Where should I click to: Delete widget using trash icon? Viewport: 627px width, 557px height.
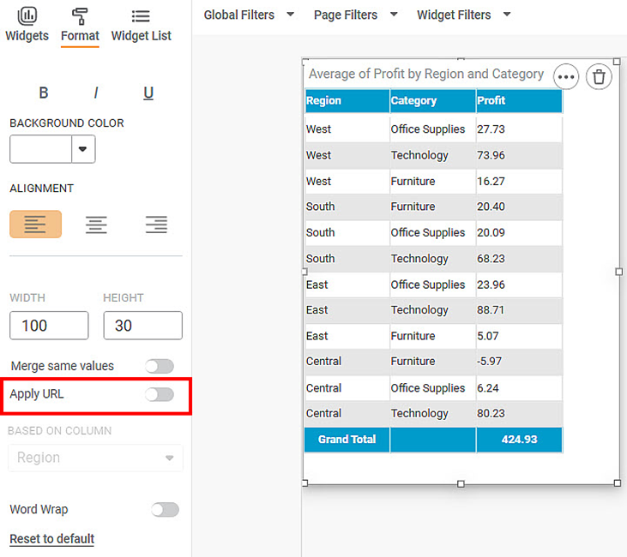pos(599,77)
